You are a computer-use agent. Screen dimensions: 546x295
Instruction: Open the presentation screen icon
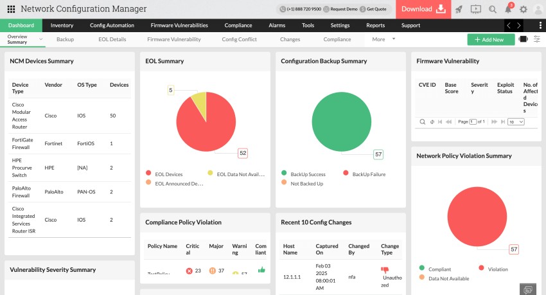(475, 9)
